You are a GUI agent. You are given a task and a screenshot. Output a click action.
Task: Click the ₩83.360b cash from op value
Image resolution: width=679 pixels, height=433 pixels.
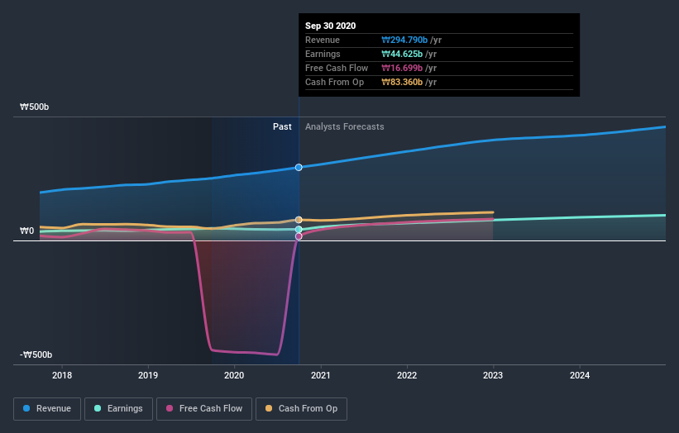[x=402, y=82]
